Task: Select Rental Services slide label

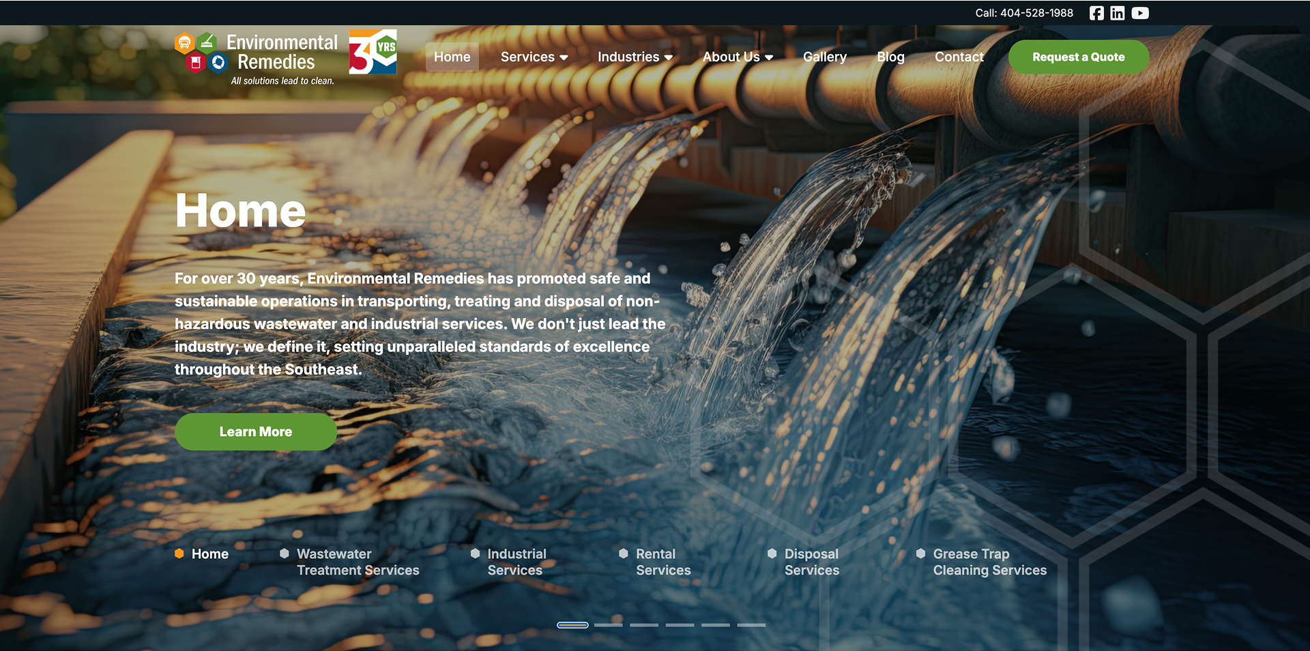Action: click(664, 562)
